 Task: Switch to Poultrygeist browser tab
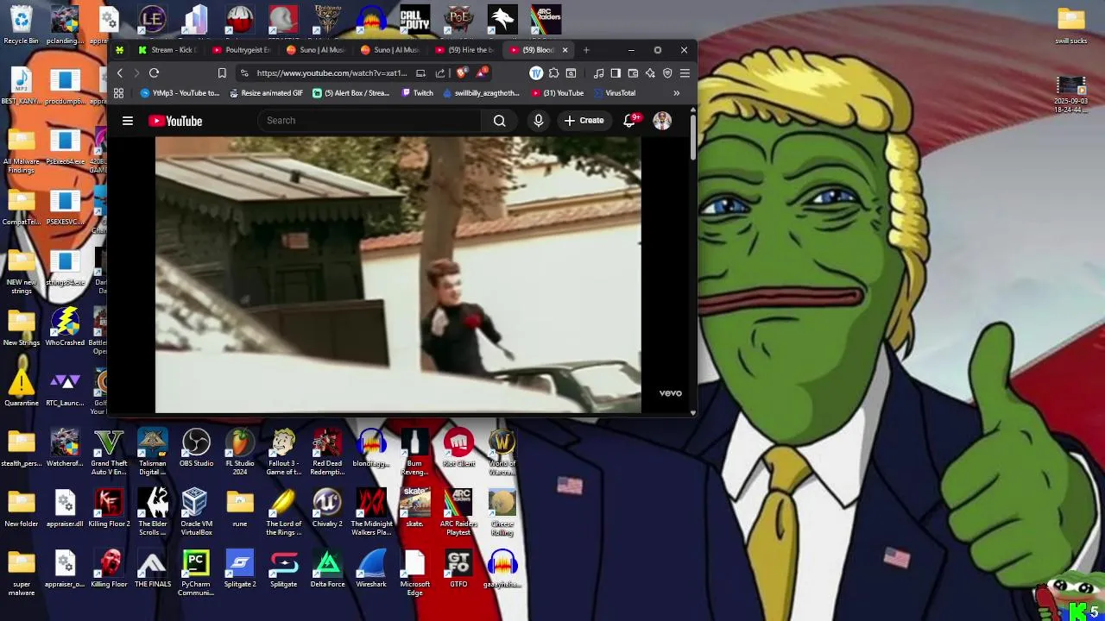coord(242,50)
